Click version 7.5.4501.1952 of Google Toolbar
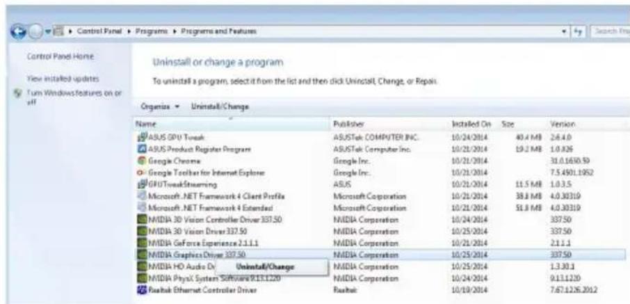This screenshot has width=630, height=304. (572, 173)
